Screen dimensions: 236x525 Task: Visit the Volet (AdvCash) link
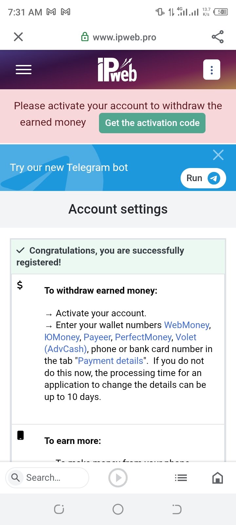186,337
